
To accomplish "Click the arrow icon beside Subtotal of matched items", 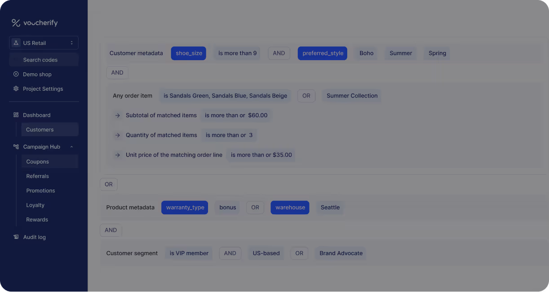I will [x=117, y=115].
